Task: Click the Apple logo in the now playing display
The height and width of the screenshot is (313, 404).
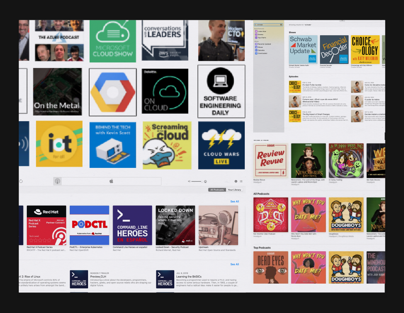Action: click(x=111, y=181)
